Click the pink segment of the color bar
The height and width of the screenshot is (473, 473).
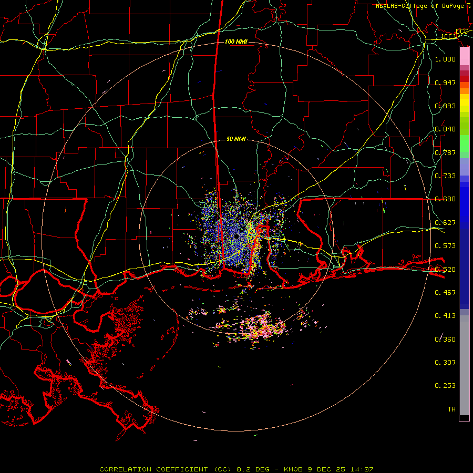(464, 56)
